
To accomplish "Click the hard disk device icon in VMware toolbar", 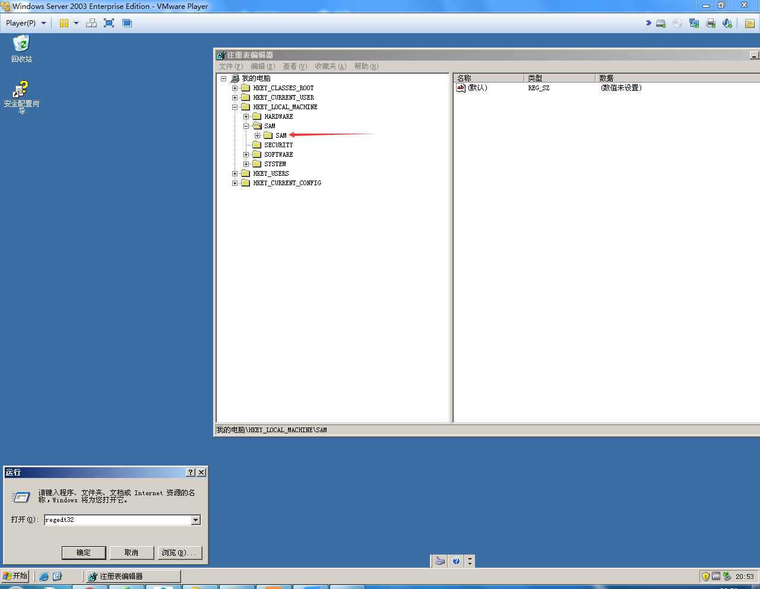I will 661,24.
